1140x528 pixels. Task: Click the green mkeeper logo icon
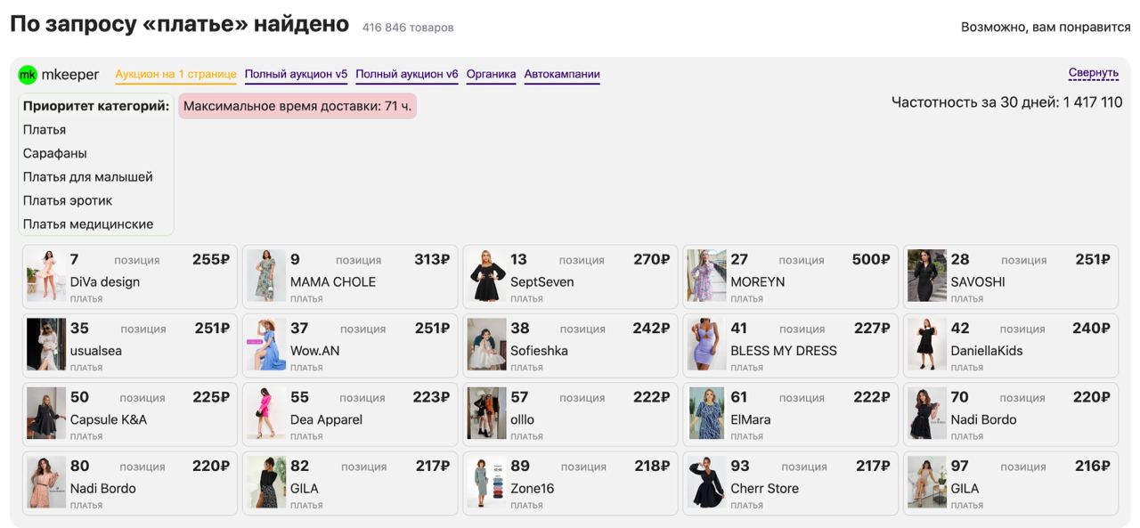[28, 75]
